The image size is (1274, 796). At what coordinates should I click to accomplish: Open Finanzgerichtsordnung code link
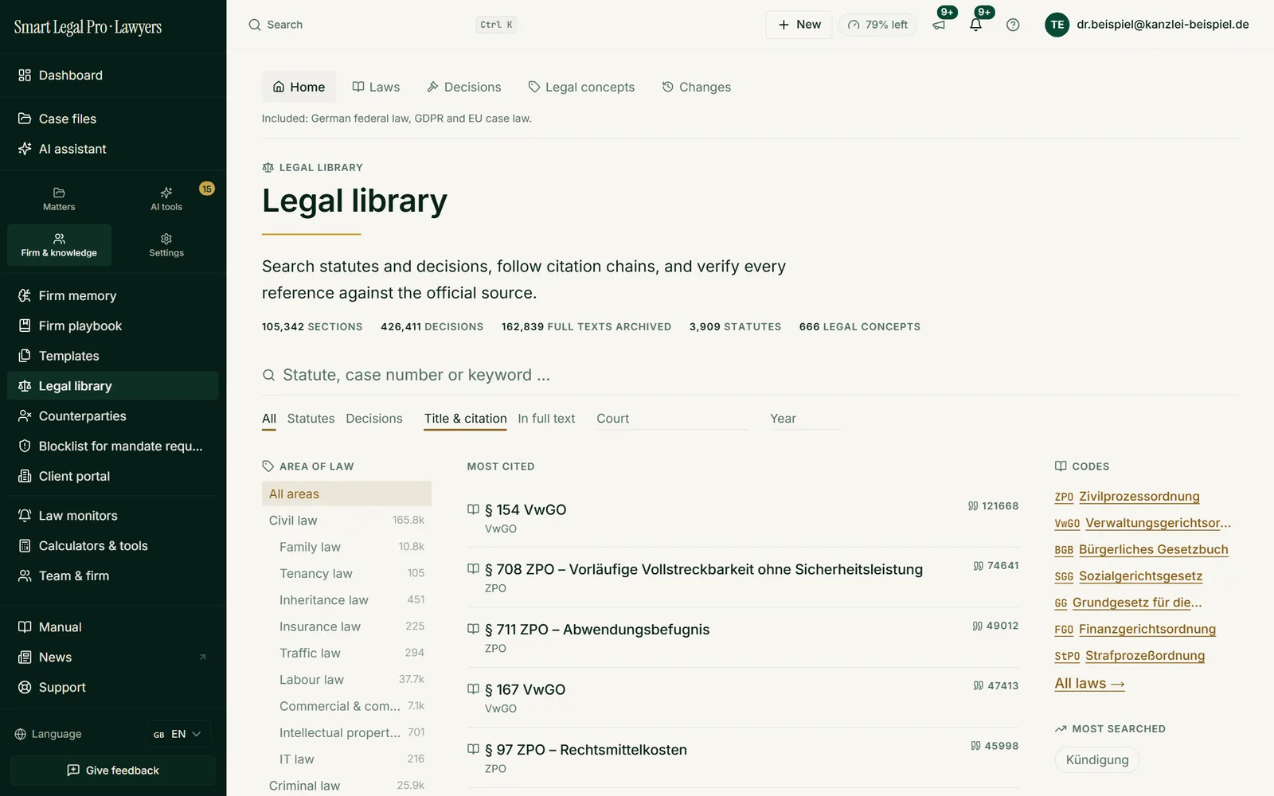point(1147,630)
